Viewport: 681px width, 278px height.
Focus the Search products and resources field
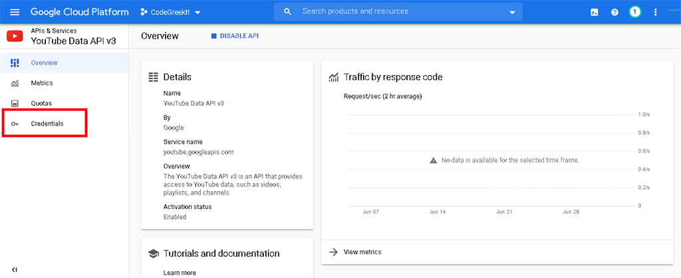click(x=398, y=12)
